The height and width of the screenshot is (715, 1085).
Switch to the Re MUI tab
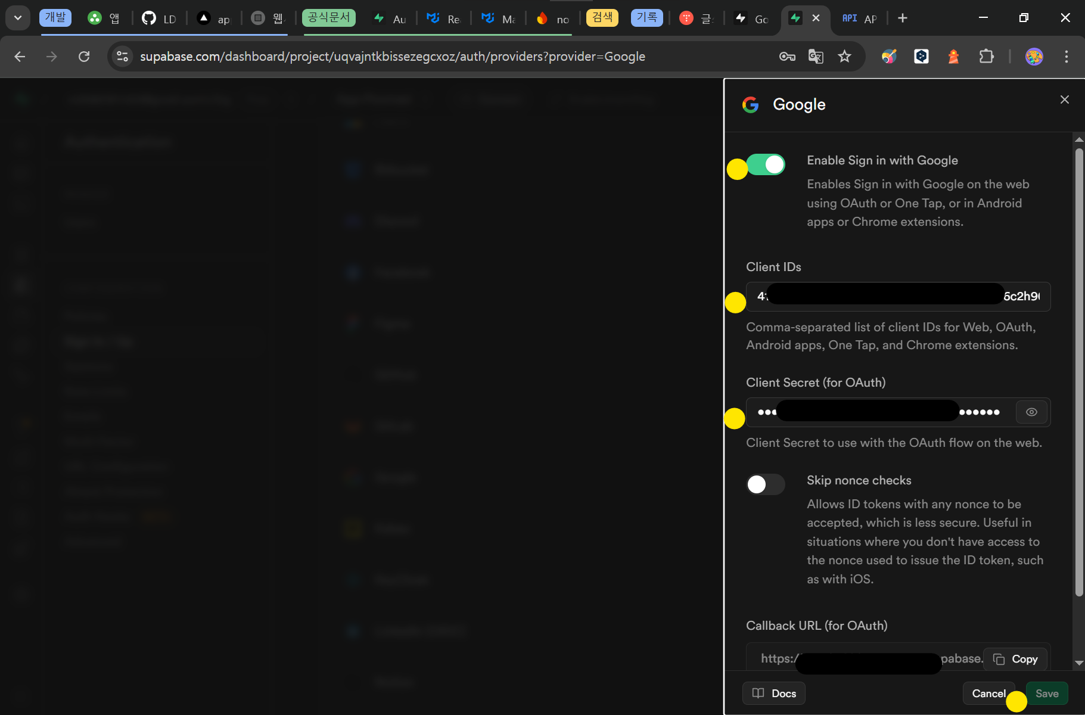pos(444,18)
